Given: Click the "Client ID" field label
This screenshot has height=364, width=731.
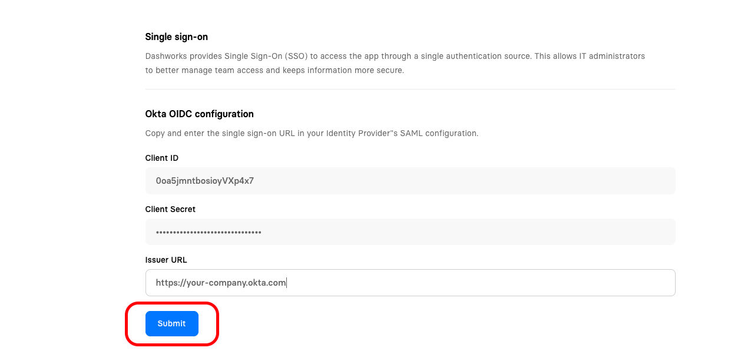Looking at the screenshot, I should click(x=161, y=158).
